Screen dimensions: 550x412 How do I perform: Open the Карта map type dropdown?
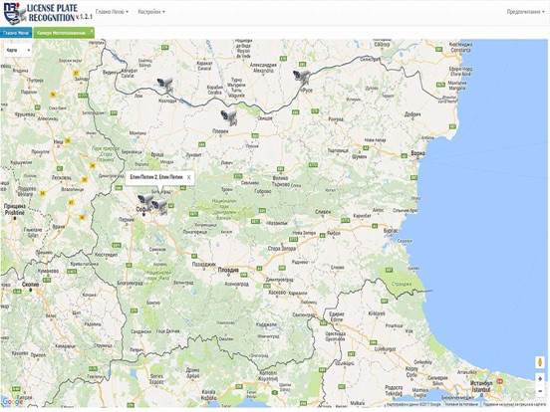coord(18,50)
